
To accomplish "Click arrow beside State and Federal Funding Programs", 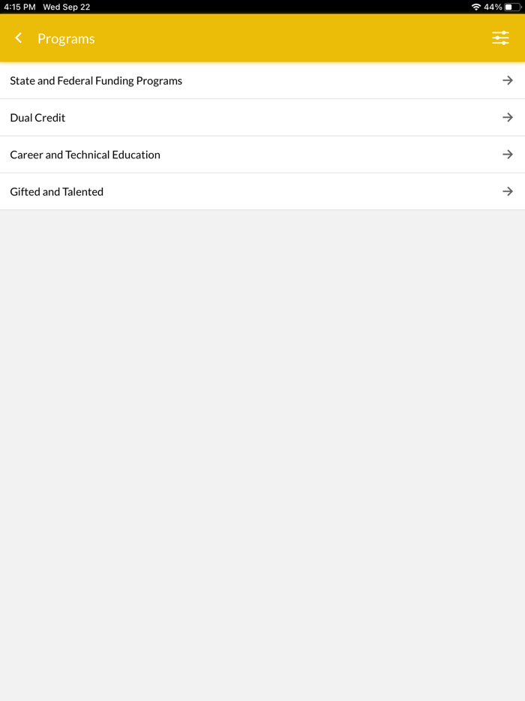I will 508,80.
